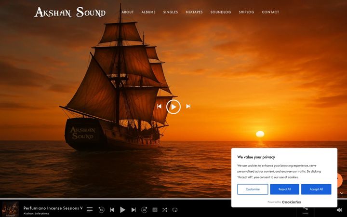Viewport: 347px width, 217px height.
Task: Click the Akshan Selections artist label
Action: pyautogui.click(x=36, y=214)
